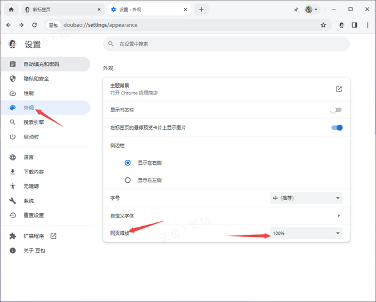
Task: Bookmark this page with star icon
Action: pyautogui.click(x=323, y=25)
